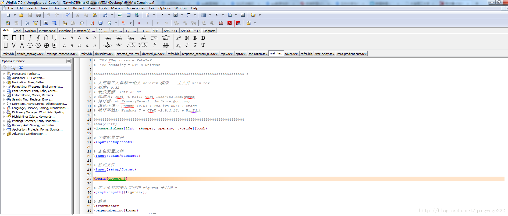Insert the integral symbol from the Math palette
508x216 pixels.
(30, 38)
